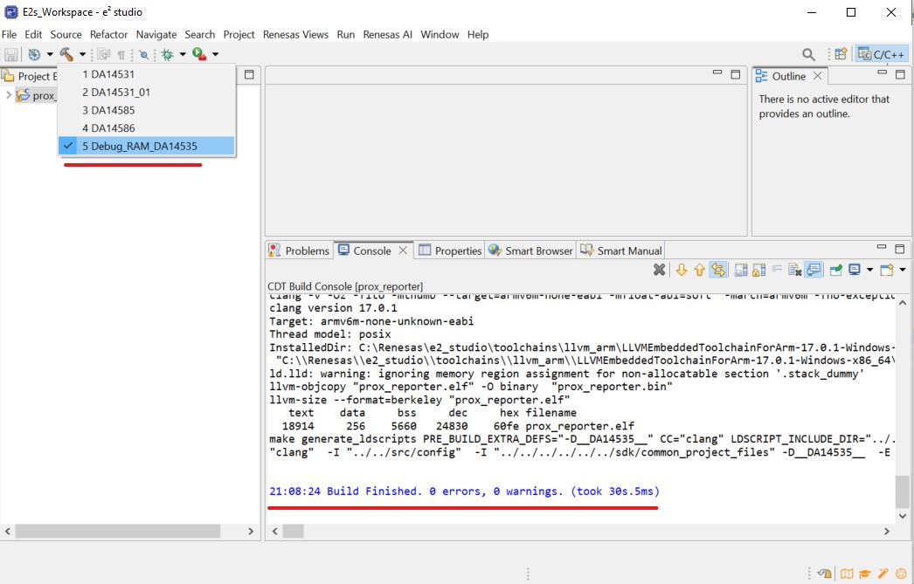
Task: Switch to the Smart Browser tab
Action: click(x=531, y=251)
